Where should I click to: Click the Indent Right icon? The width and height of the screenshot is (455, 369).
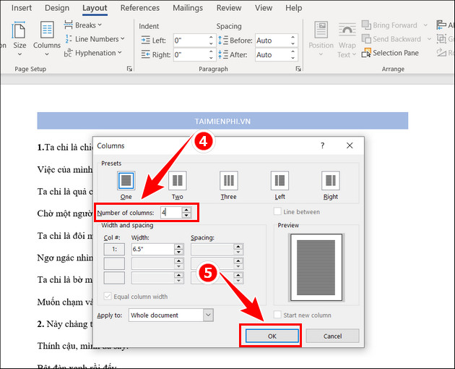pos(145,54)
